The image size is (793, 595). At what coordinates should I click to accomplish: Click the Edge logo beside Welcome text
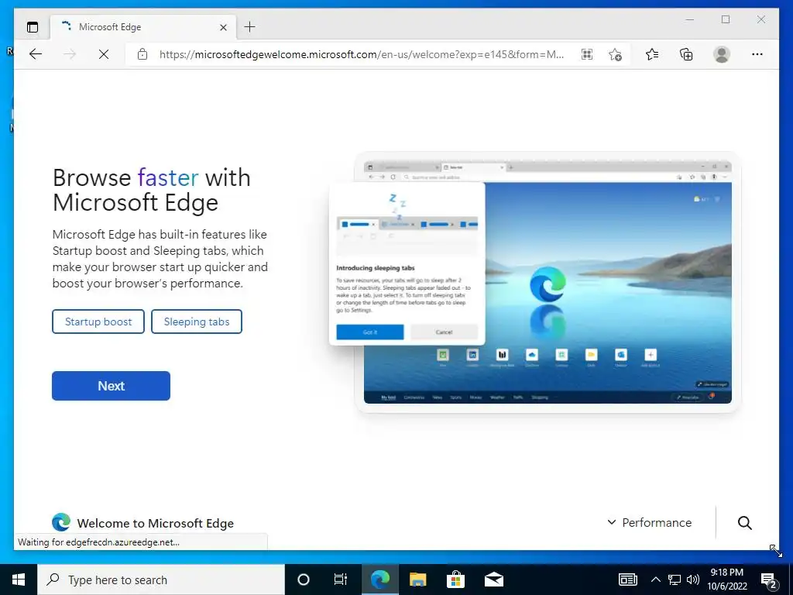61,522
